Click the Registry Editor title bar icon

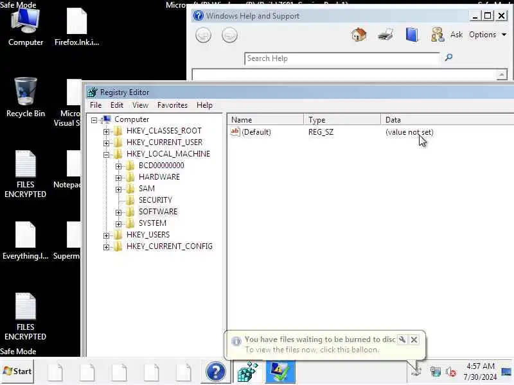pyautogui.click(x=92, y=92)
